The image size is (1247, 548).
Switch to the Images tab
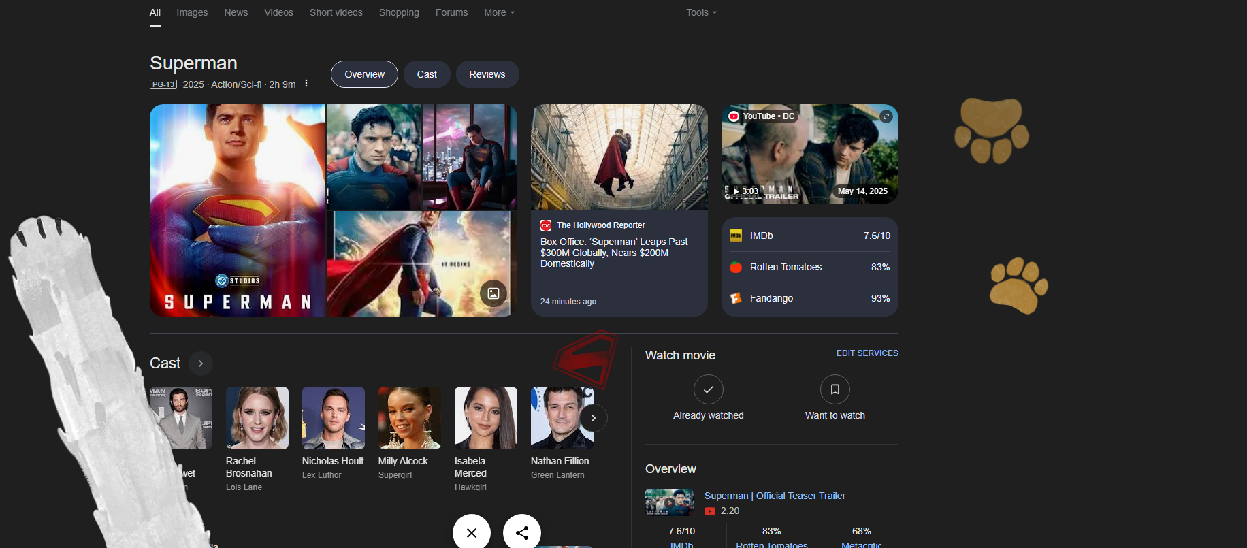click(x=192, y=12)
